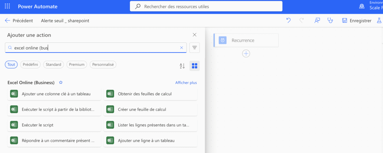Click Enregistrer to save the flow
The image size is (383, 153).
[356, 21]
